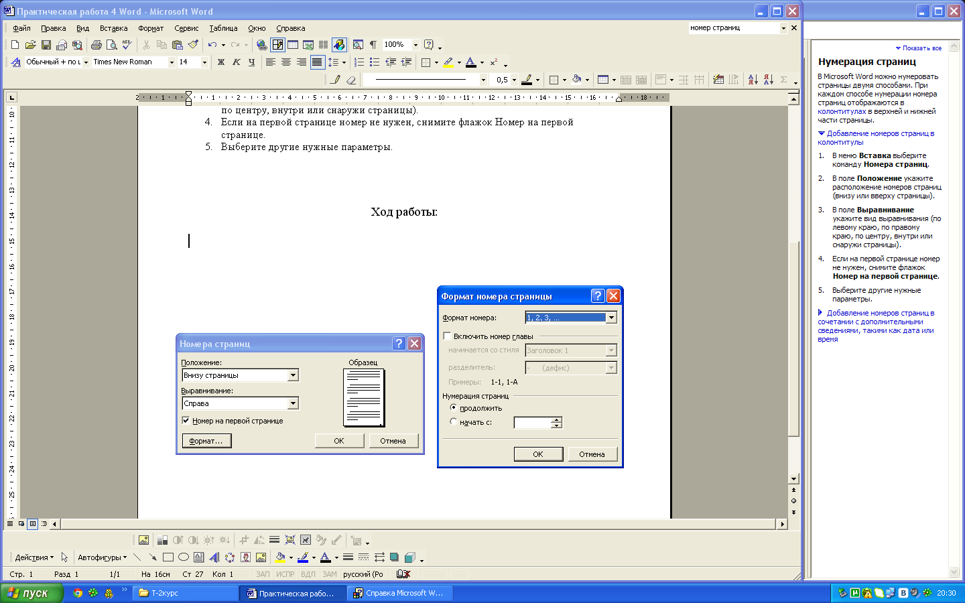Activate the Format Painter brush
Image resolution: width=965 pixels, height=603 pixels.
[193, 45]
